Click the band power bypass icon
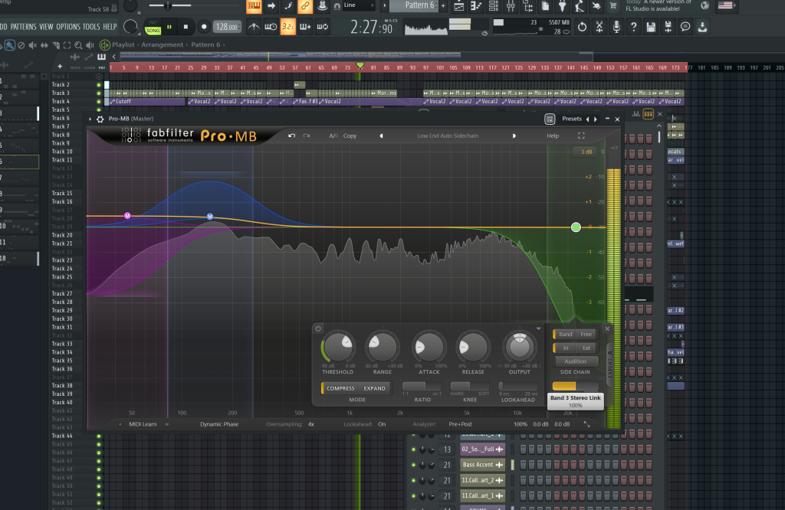 coord(318,329)
